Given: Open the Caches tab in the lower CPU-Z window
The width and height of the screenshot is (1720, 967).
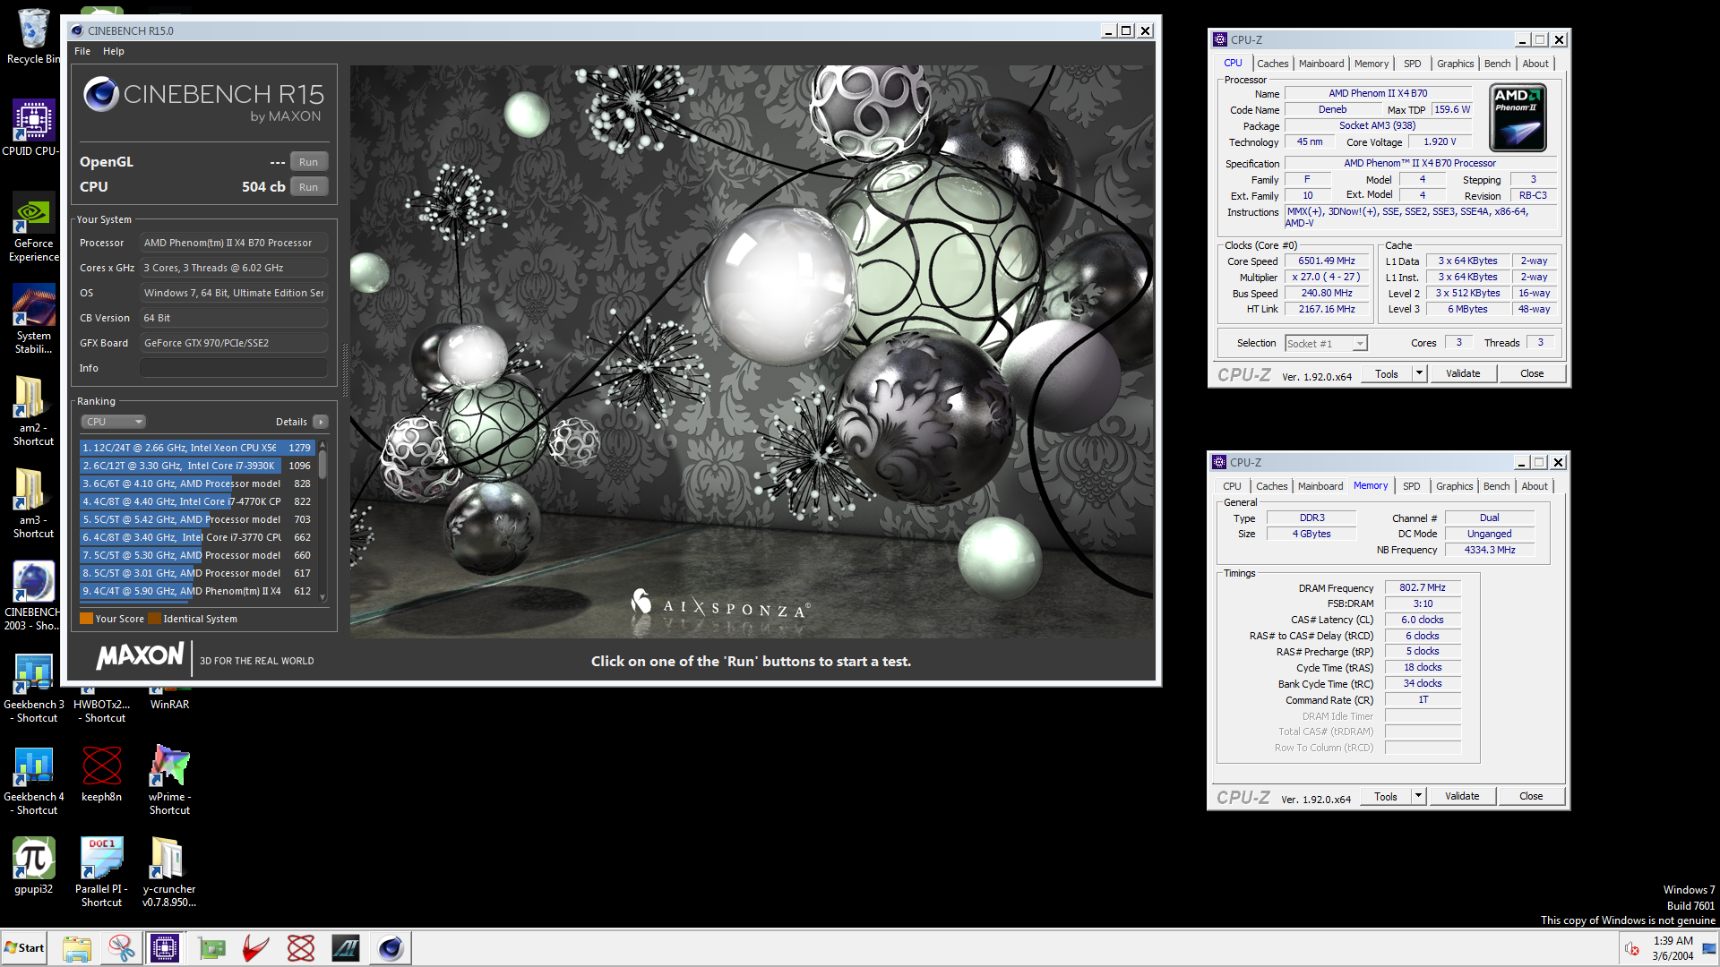Looking at the screenshot, I should tap(1271, 486).
